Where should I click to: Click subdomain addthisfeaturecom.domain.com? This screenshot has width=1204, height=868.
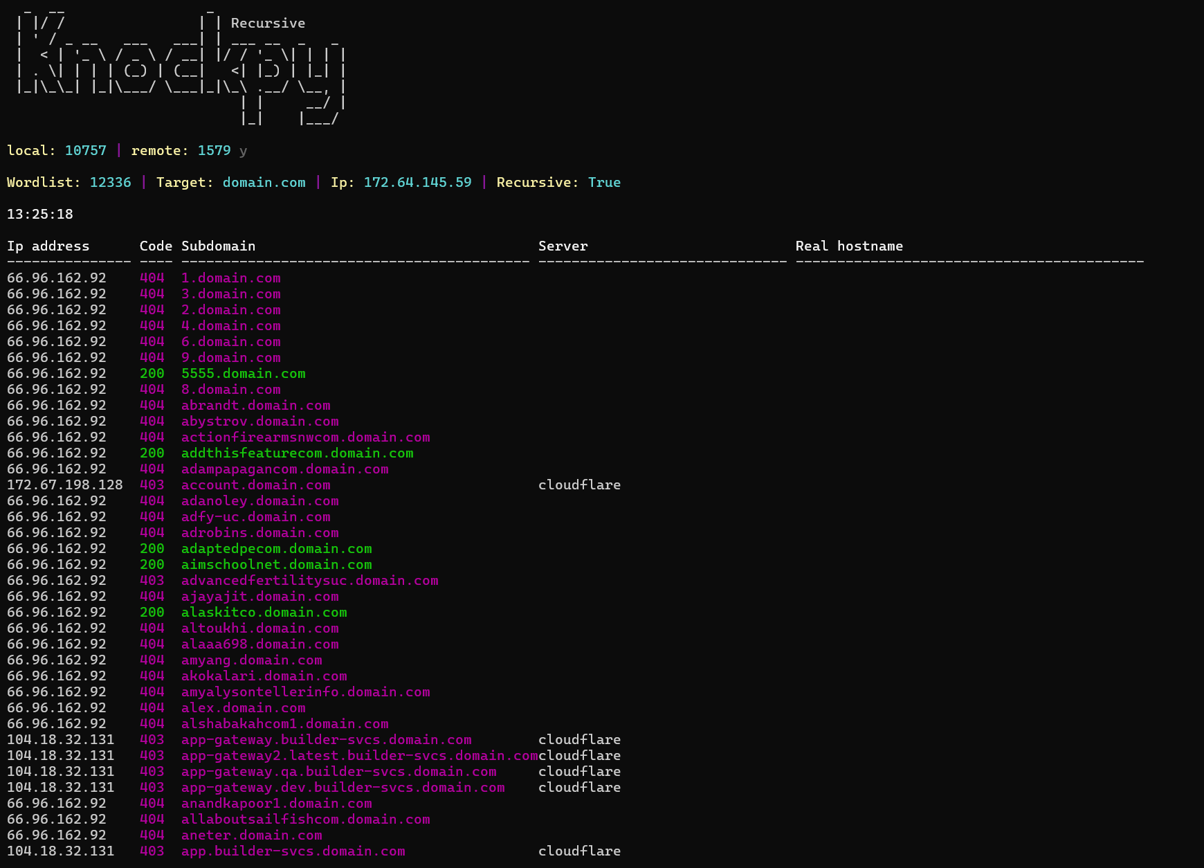point(298,453)
